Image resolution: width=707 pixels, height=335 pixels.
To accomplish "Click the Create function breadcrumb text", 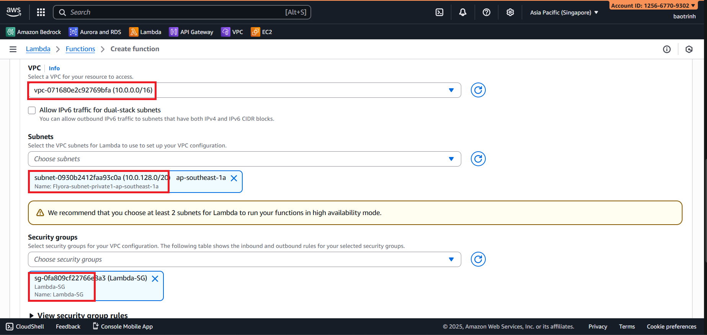I will 135,49.
